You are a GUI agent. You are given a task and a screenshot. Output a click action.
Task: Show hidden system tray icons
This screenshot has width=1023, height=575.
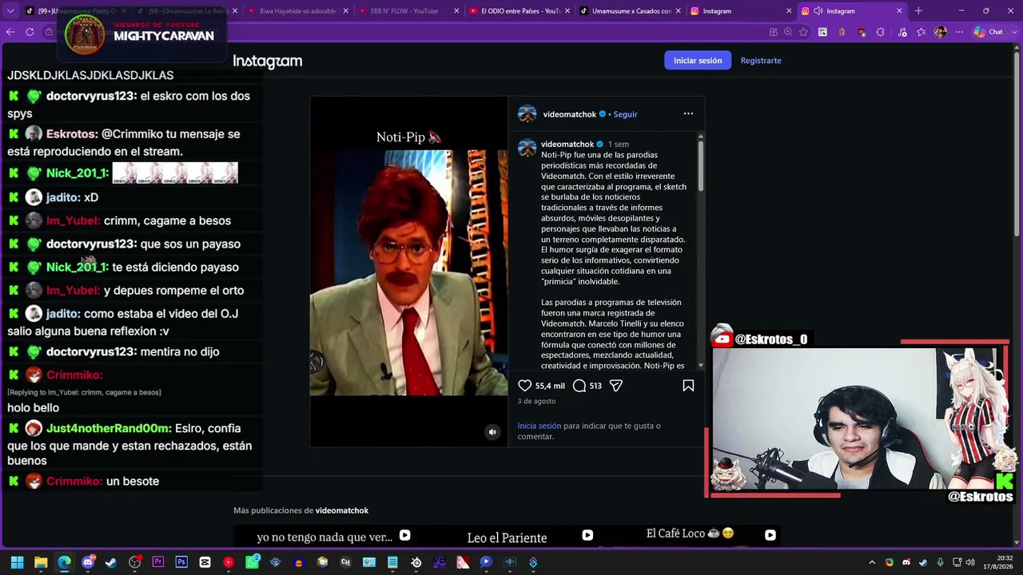872,562
